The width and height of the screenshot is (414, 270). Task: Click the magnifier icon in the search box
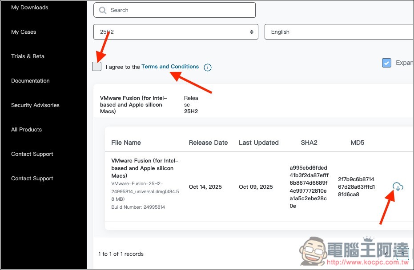(x=103, y=10)
